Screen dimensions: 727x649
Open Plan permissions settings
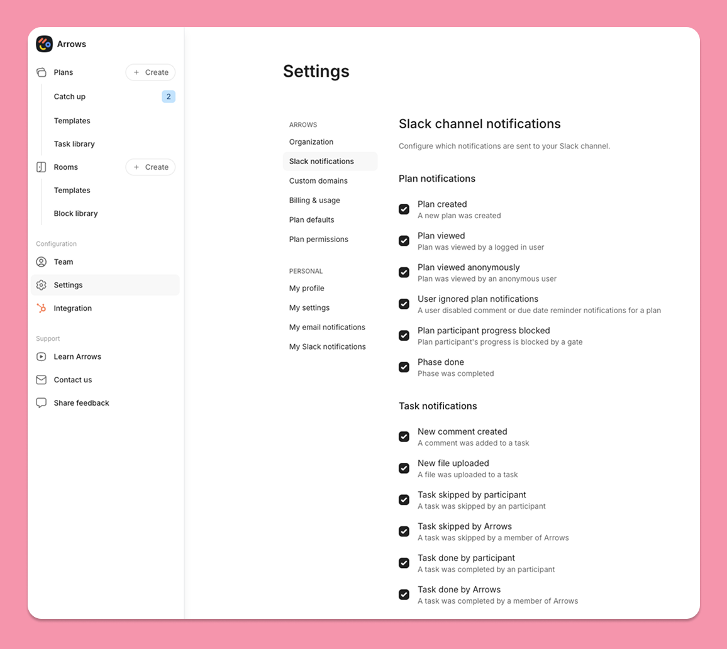318,239
